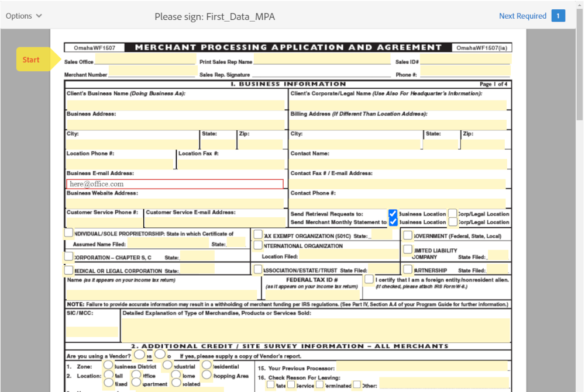The image size is (585, 392).
Task: Select Mall location radio button
Action: (x=109, y=374)
